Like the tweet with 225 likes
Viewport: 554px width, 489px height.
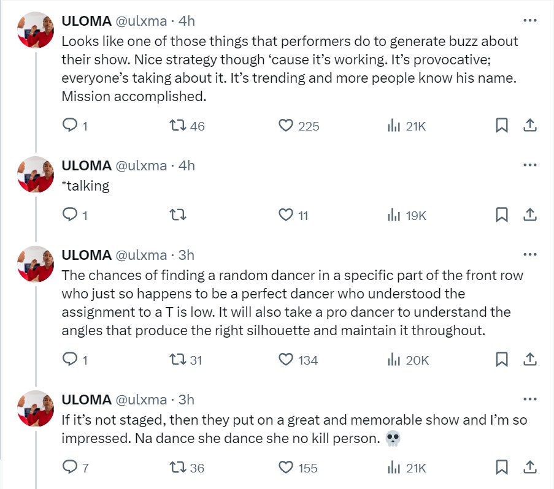point(285,126)
